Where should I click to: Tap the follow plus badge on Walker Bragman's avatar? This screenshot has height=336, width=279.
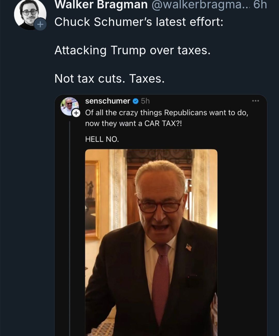(40, 25)
